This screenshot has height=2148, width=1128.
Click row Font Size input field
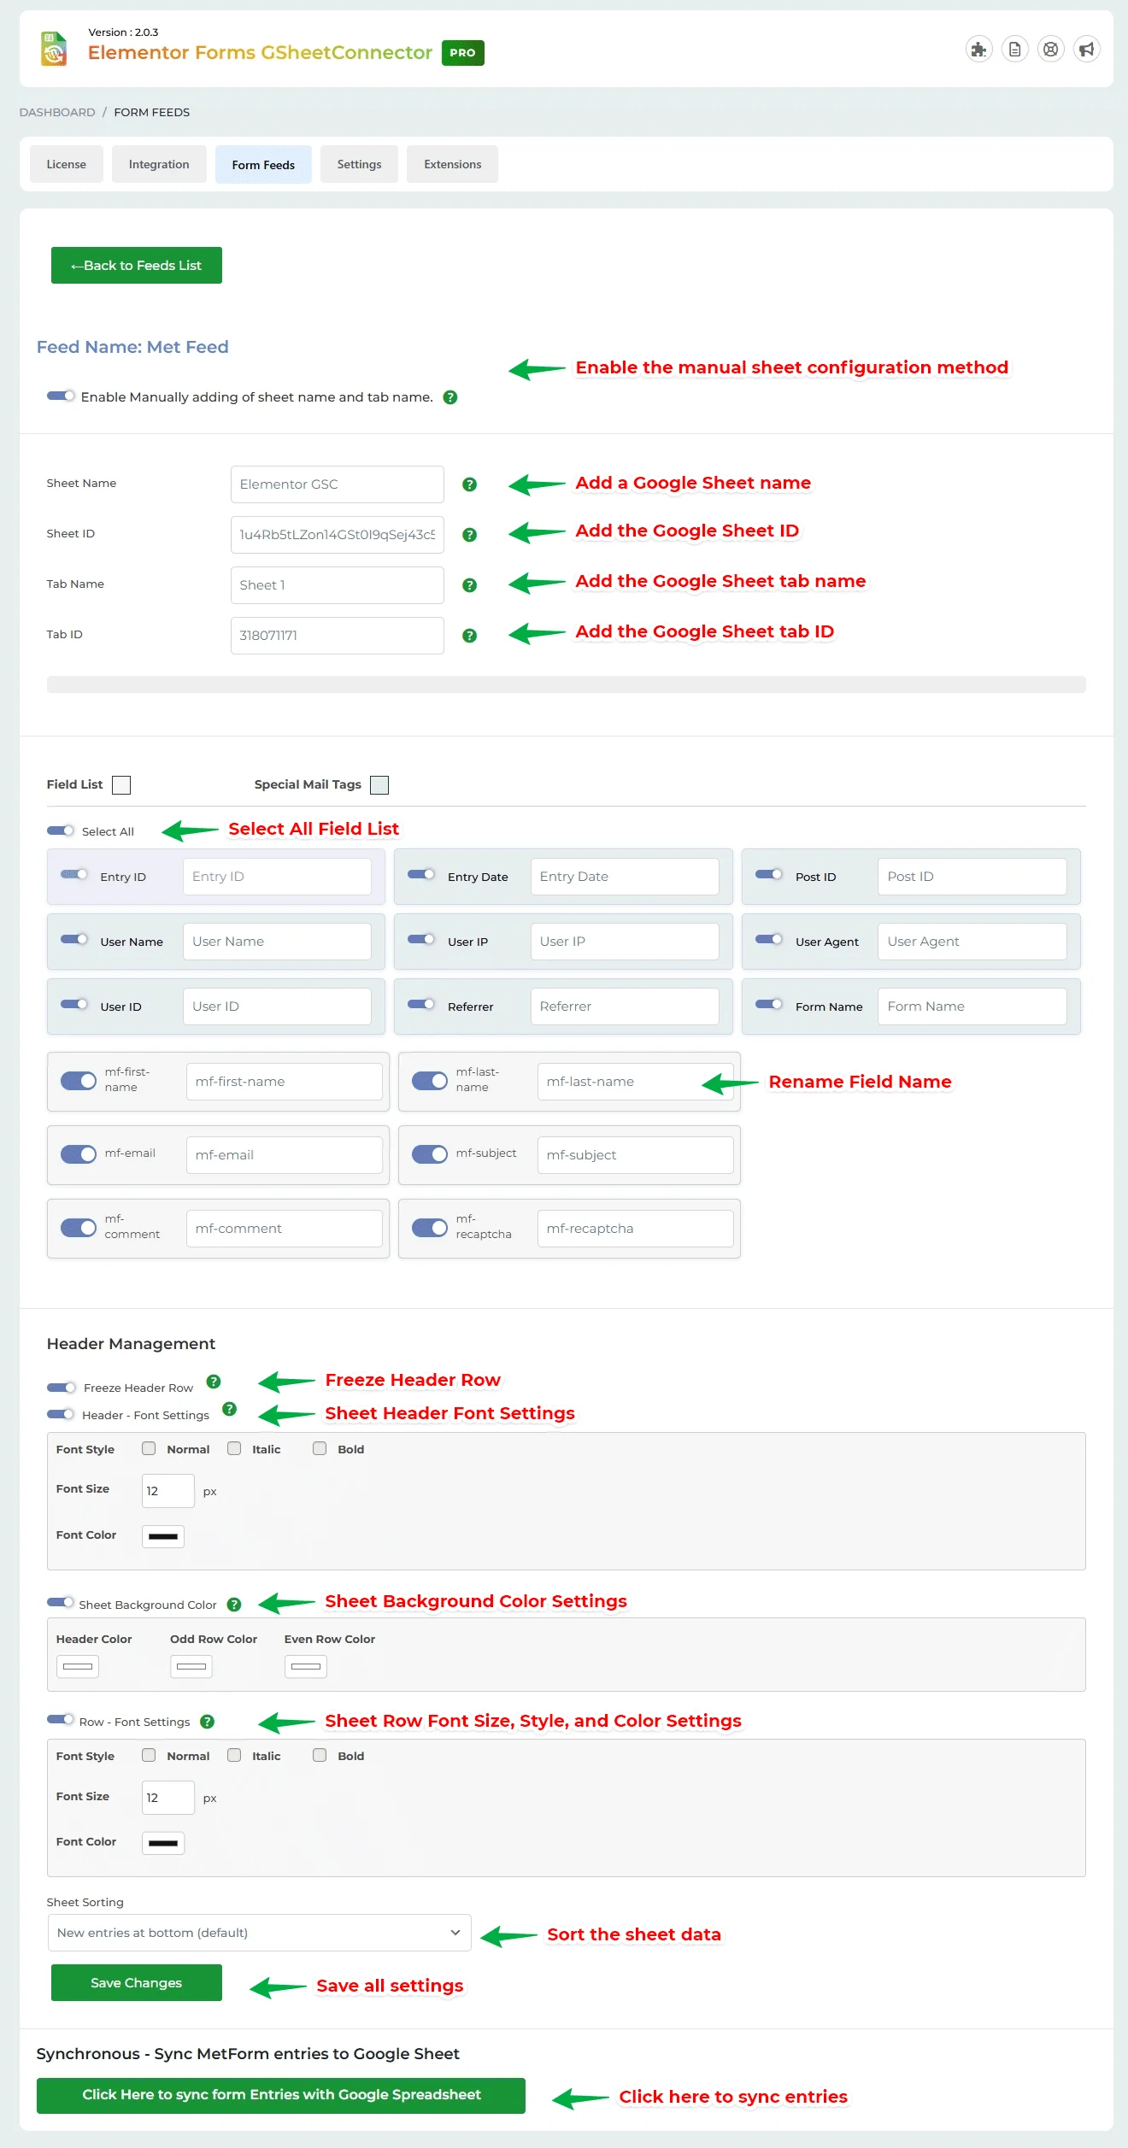click(168, 1798)
